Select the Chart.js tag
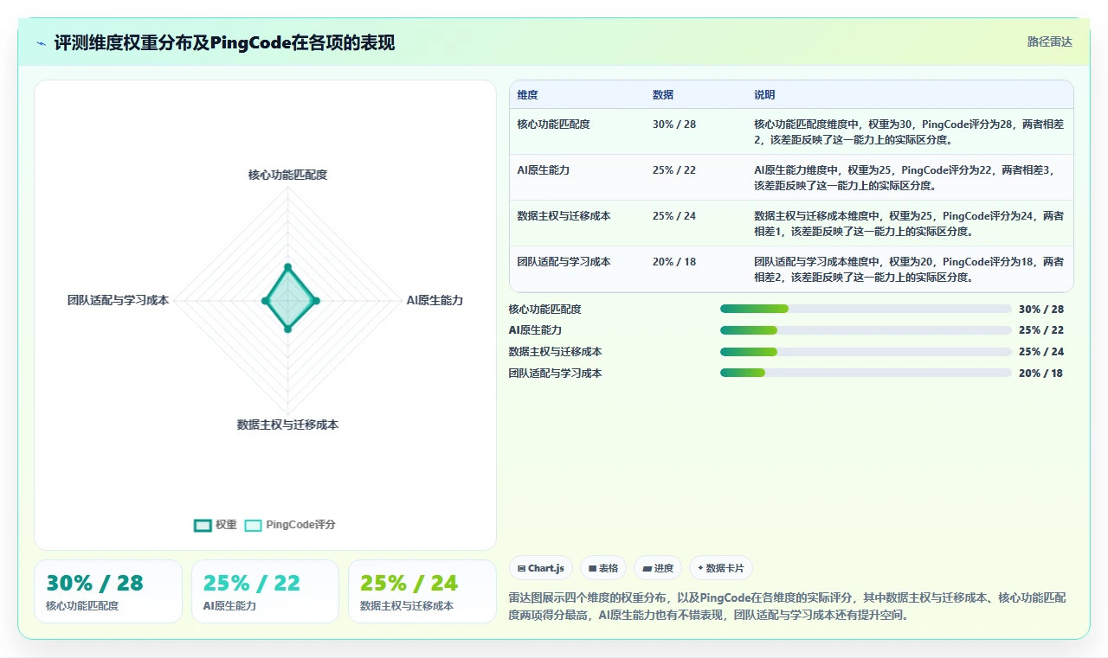 click(x=541, y=568)
